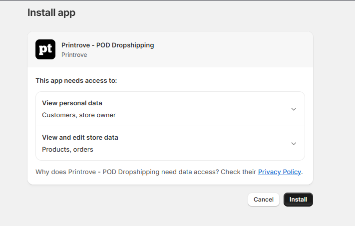The height and width of the screenshot is (226, 355).
Task: Select the "View personal data" title
Action: coord(72,103)
